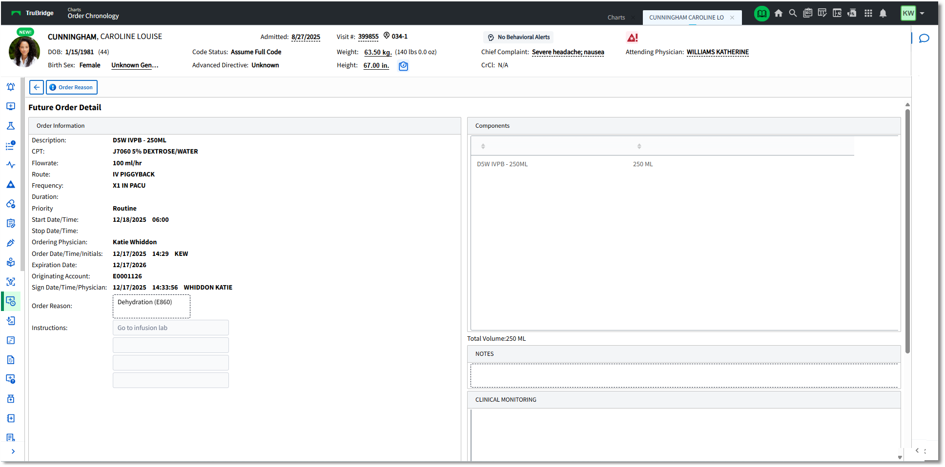
Task: Open the apps grid launcher
Action: 868,14
